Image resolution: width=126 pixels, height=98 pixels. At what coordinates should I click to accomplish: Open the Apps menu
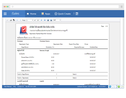click(46, 14)
